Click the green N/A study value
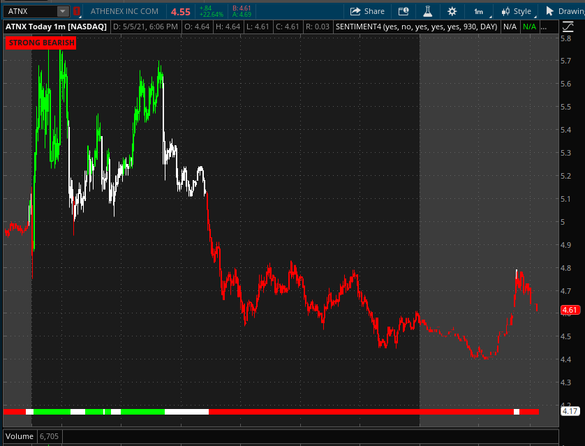585x446 pixels. (x=529, y=27)
